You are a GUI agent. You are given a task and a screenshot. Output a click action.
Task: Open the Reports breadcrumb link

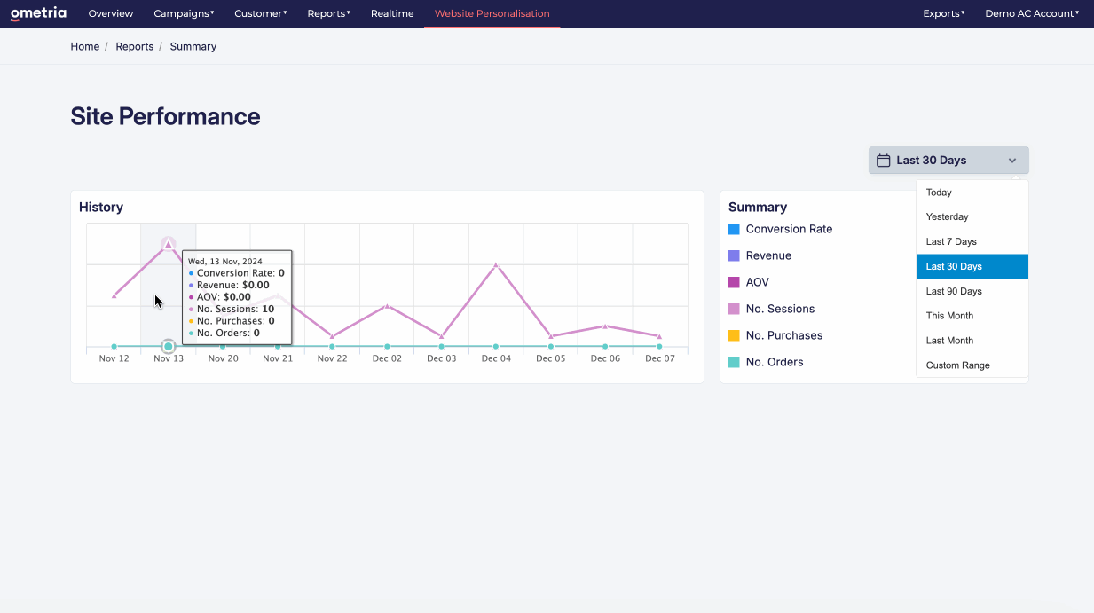tap(134, 46)
